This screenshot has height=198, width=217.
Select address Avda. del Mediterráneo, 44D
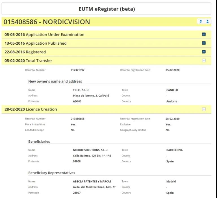[94, 187]
